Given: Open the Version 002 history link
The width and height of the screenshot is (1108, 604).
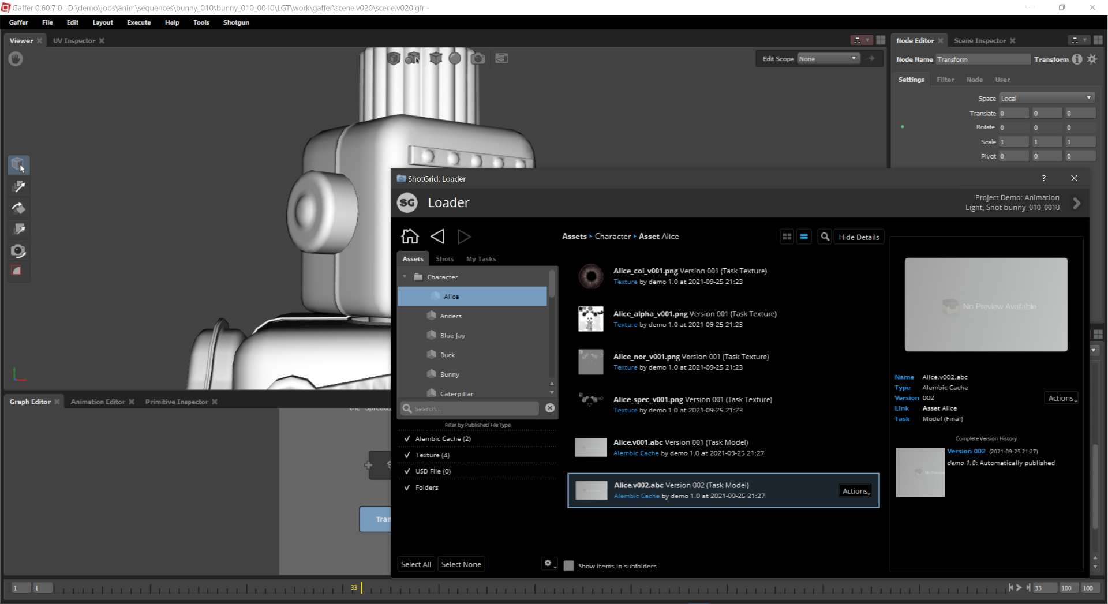Looking at the screenshot, I should 966,451.
